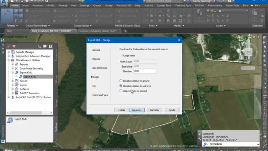Expand Subscription Extension Manager node
This screenshot has height=151, width=268.
click(x=9, y=56)
